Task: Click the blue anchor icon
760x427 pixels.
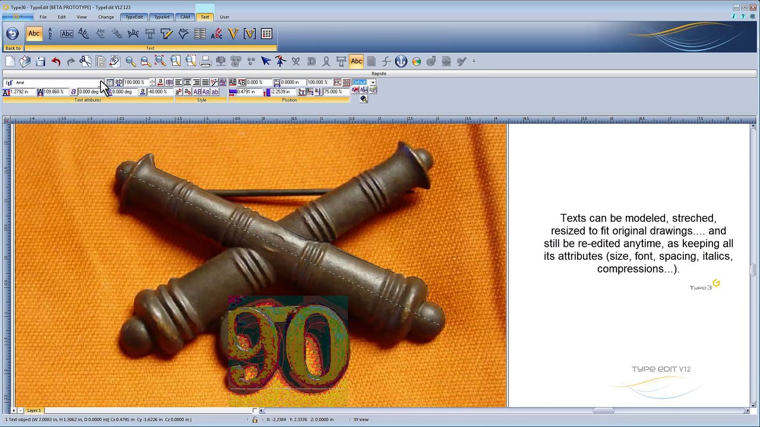Action: [401, 62]
